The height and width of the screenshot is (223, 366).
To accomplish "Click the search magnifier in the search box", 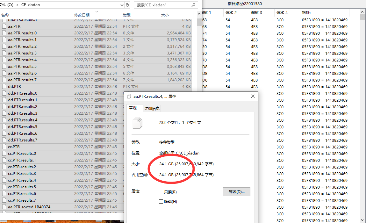I will pyautogui.click(x=193, y=5).
